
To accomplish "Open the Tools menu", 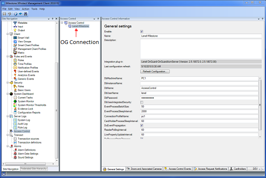I will pyautogui.click(x=34, y=9).
